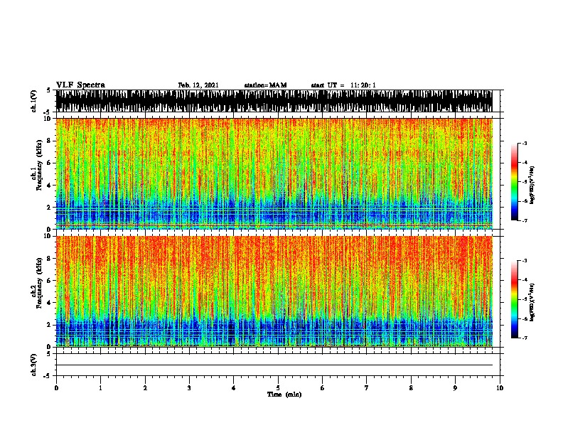Click the "-7" label on ch.2 color scale
563x435 pixels.
coord(525,338)
